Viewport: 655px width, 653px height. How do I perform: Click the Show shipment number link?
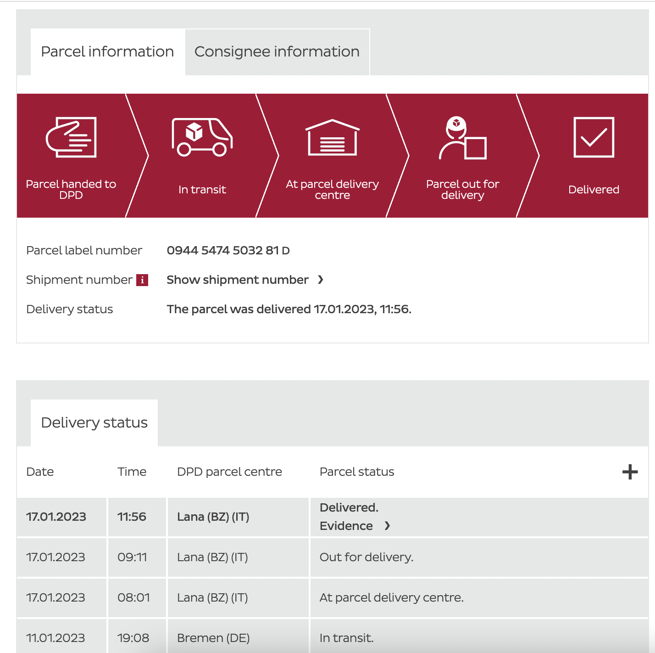point(237,280)
